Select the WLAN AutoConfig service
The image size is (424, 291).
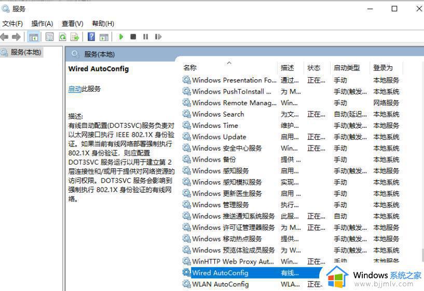(x=253, y=284)
